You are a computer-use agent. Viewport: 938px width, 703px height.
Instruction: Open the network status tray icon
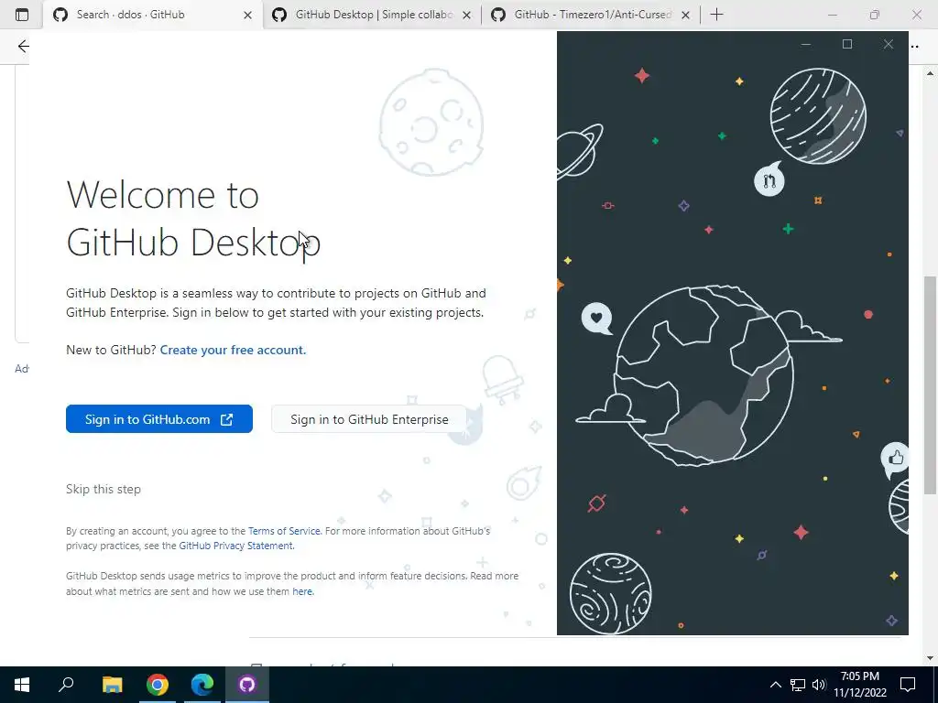tap(798, 685)
